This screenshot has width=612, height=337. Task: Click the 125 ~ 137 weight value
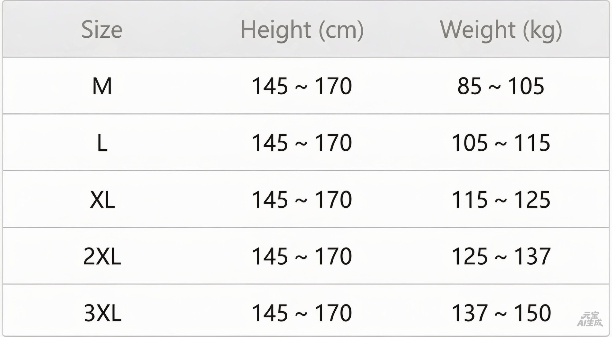[501, 256]
